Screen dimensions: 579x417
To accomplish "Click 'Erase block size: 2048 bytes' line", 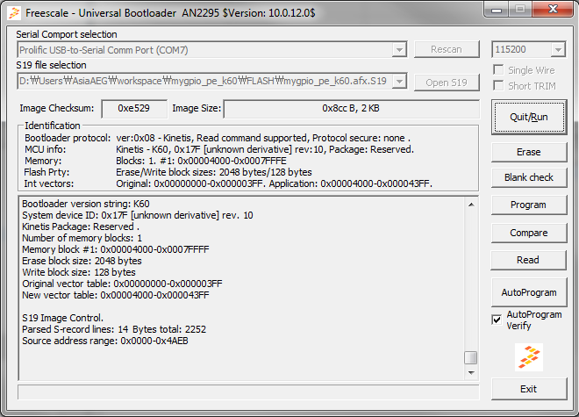I will coord(82,261).
